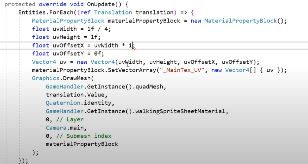Click uvWidth on the 'float uvWidth = 1f / 4' line
This screenshot has height=164, width=308.
point(65,29)
